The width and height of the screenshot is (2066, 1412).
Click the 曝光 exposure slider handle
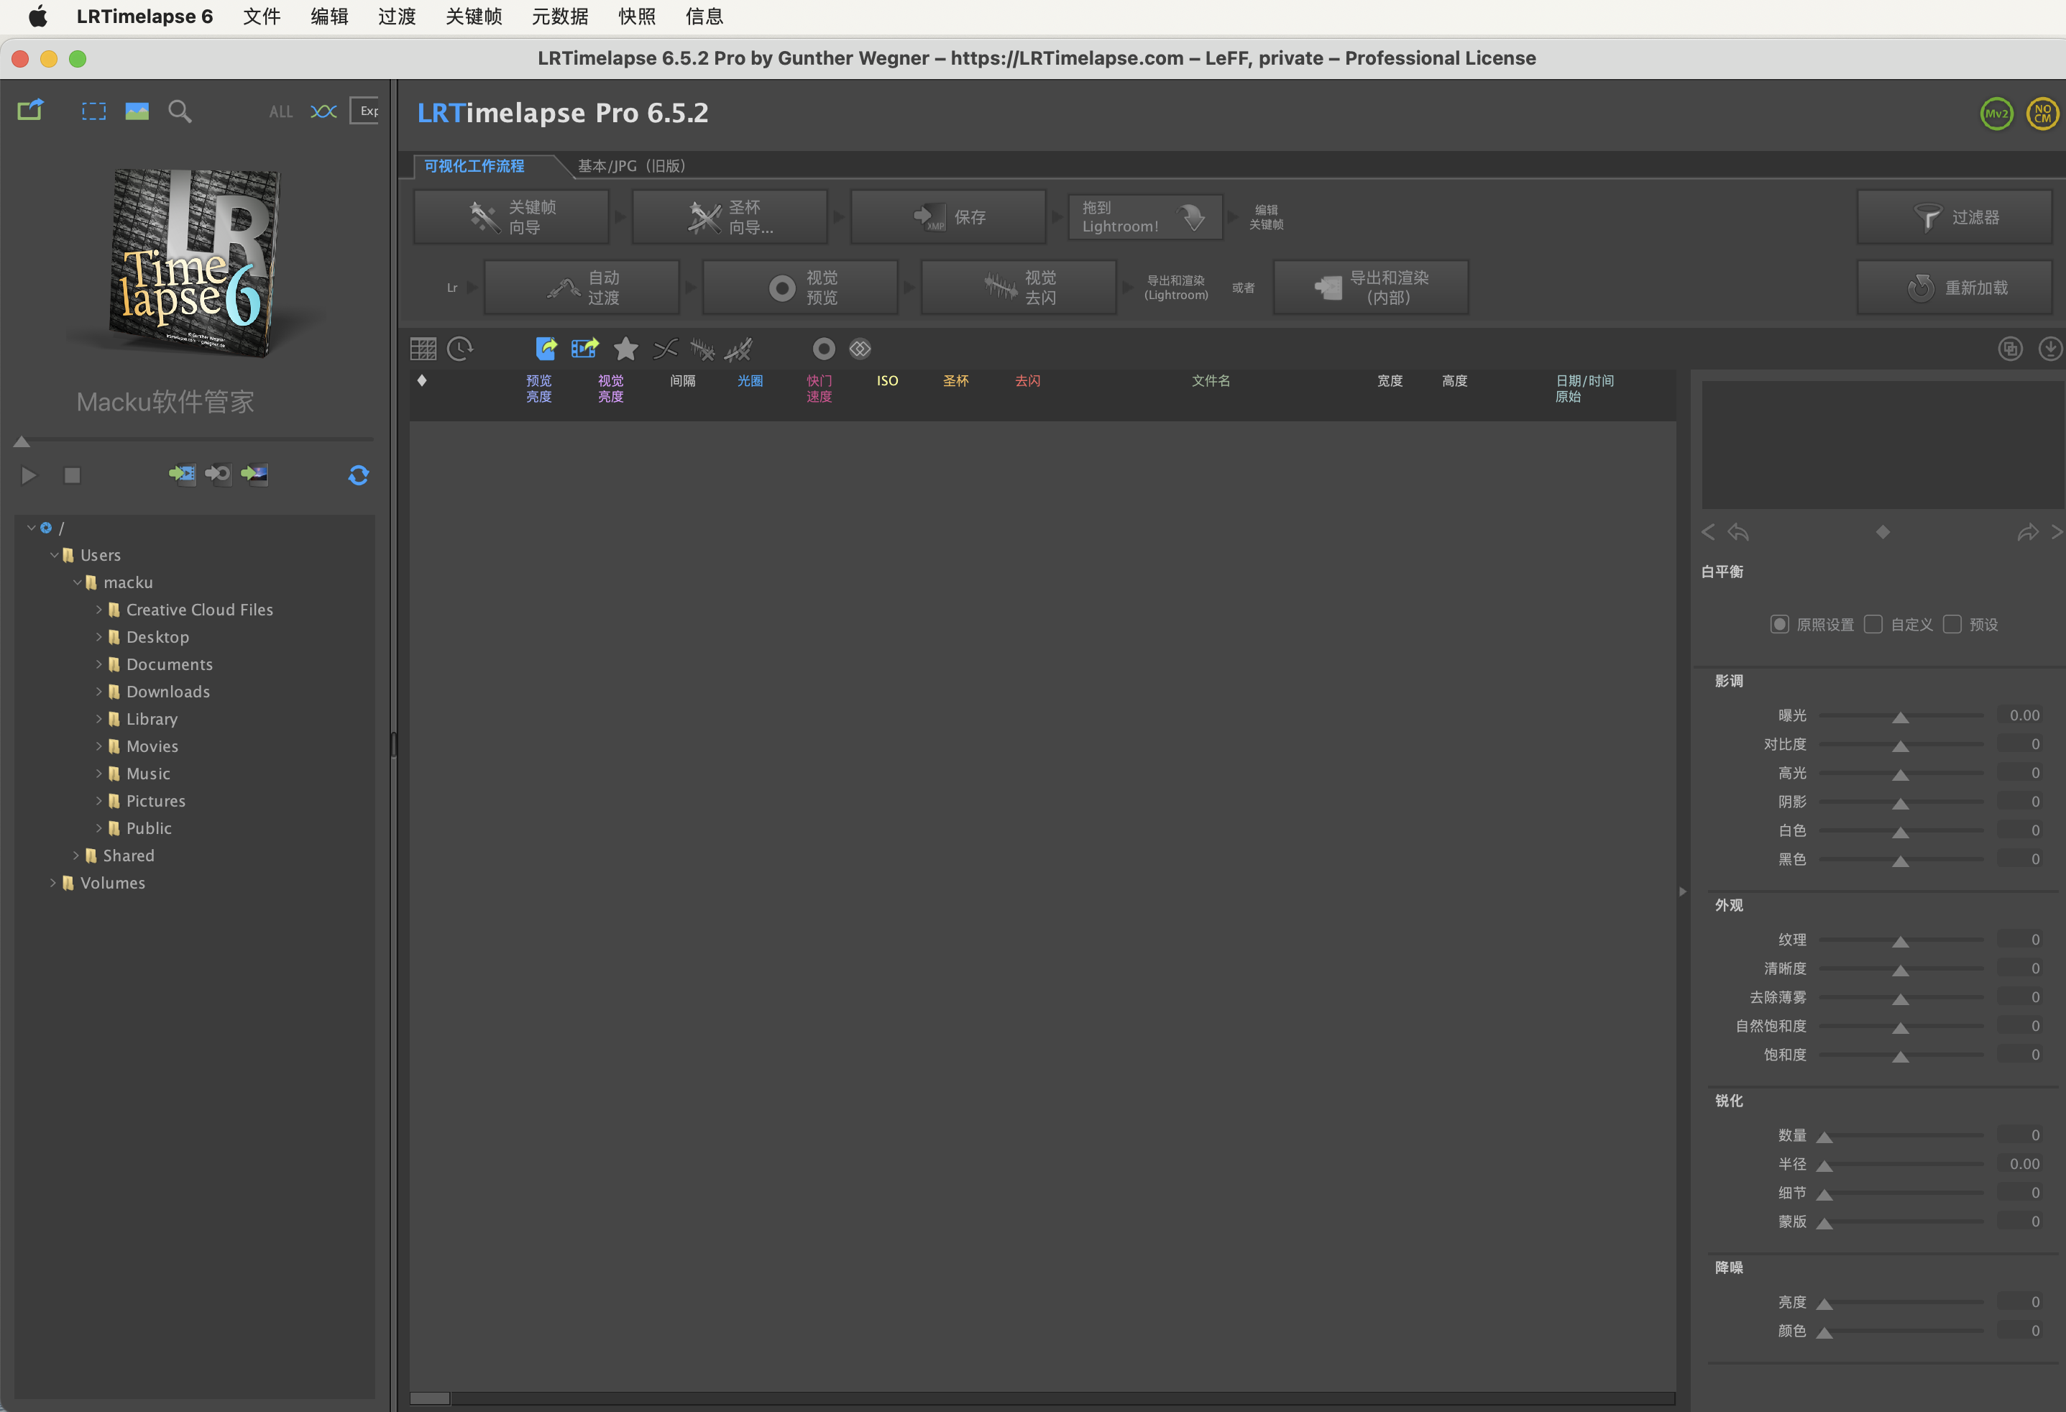(x=1901, y=718)
